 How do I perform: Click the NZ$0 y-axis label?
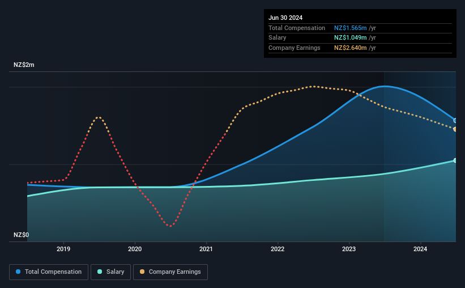point(22,235)
